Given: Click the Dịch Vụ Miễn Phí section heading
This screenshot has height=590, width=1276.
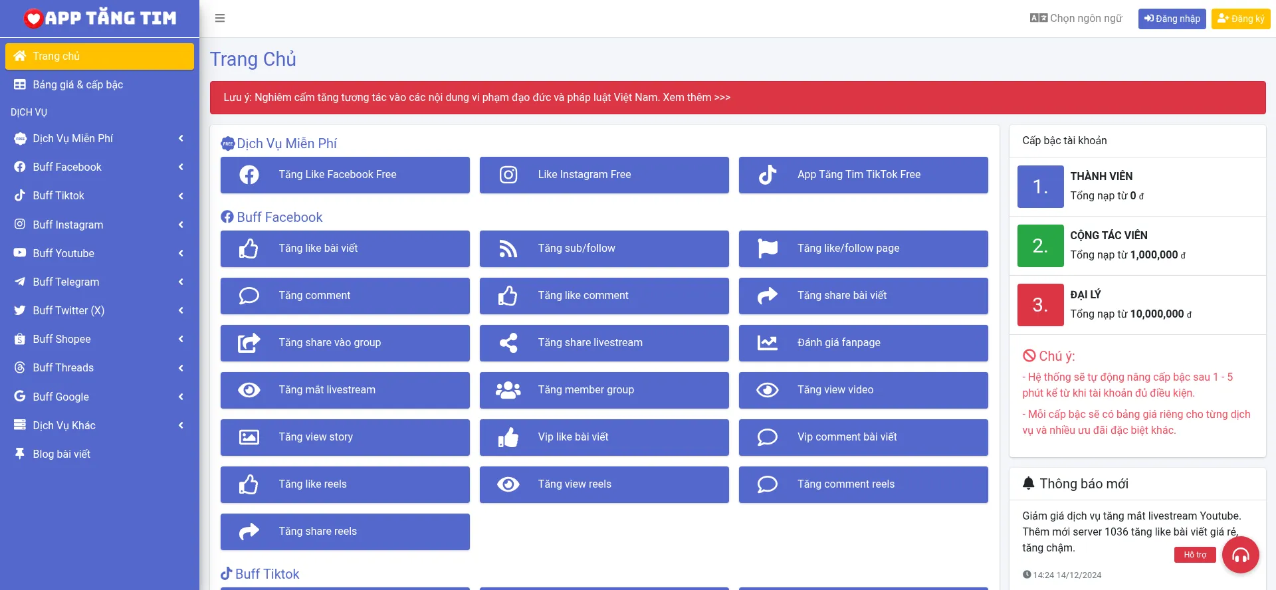Looking at the screenshot, I should [278, 144].
